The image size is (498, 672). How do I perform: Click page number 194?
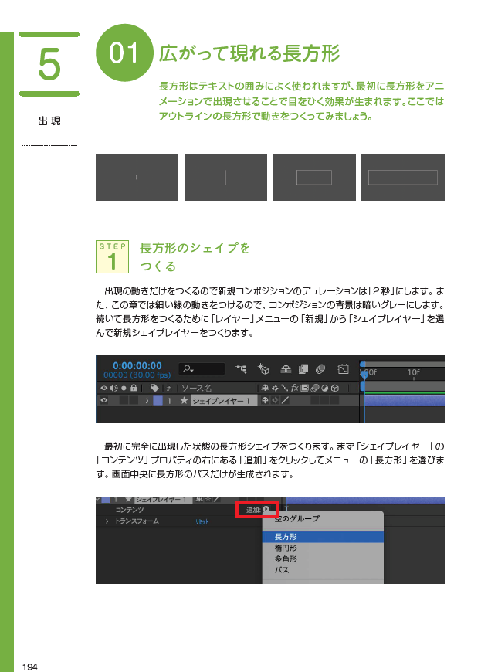[x=29, y=667]
